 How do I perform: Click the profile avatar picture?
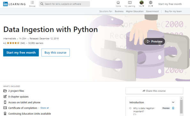pos(141,3)
